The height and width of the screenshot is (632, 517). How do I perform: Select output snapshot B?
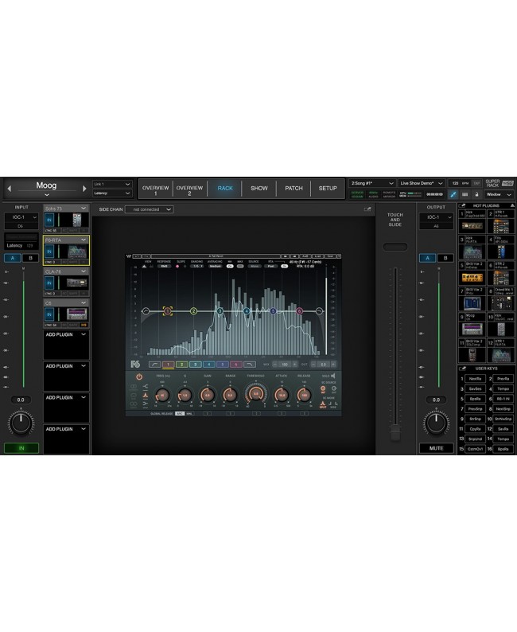click(445, 258)
